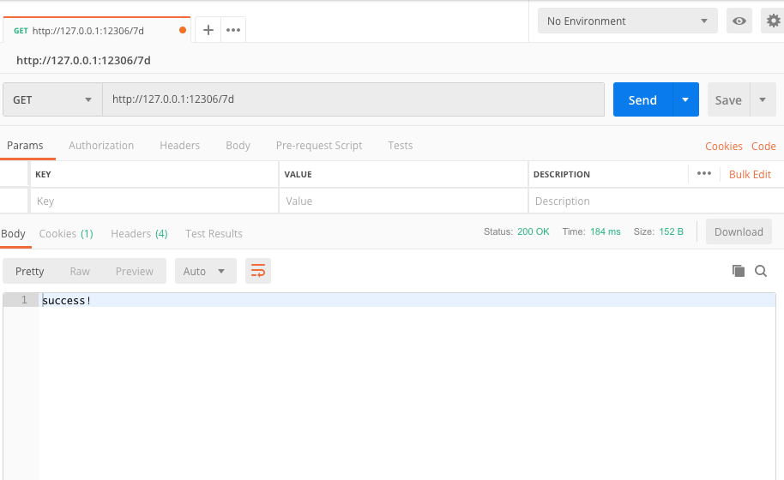
Task: Click the Save button
Action: tap(728, 99)
